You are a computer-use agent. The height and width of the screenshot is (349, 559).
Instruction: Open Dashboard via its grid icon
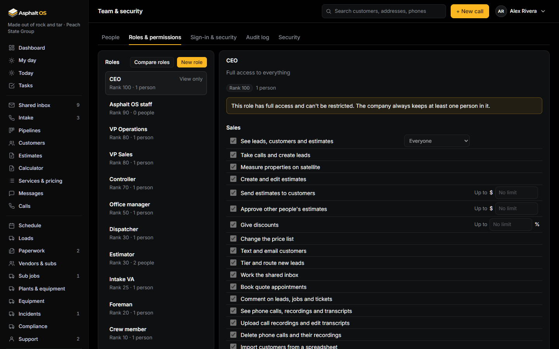click(x=12, y=48)
